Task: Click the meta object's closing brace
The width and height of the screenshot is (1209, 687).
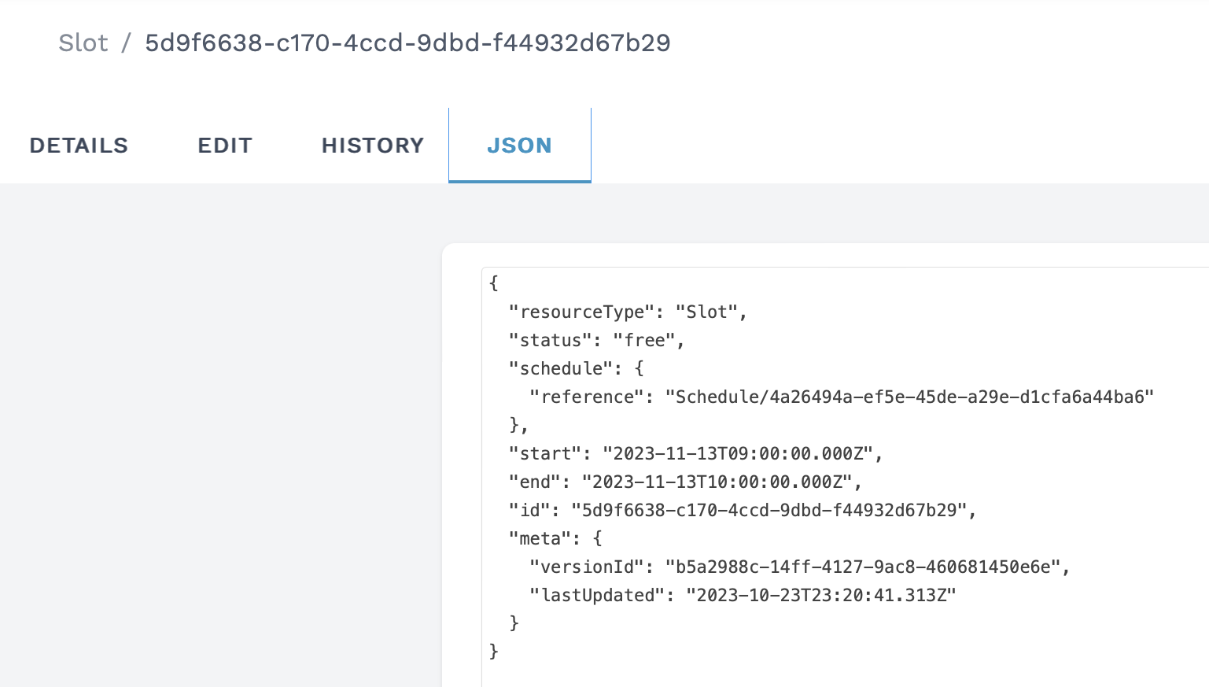Action: [x=514, y=623]
